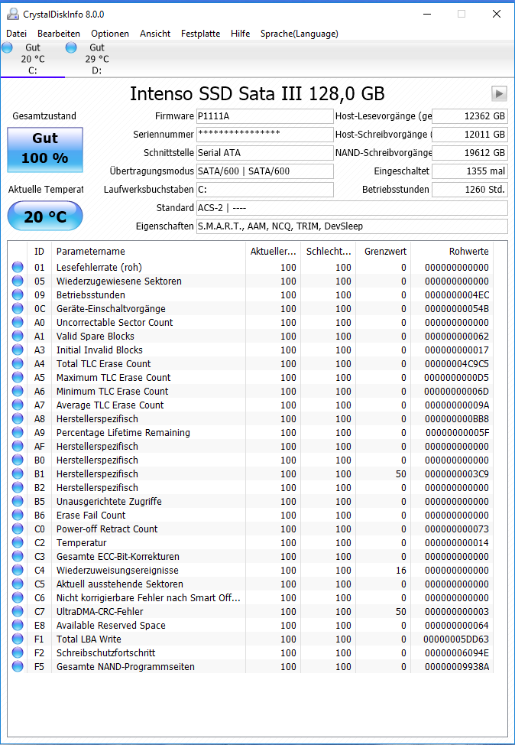Viewport: 515px width, 745px height.
Task: Click the status orb for Valid Spare Blocks
Action: (x=18, y=337)
